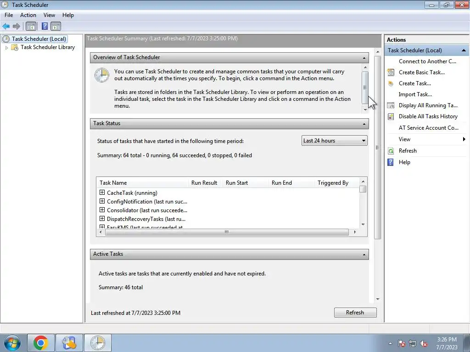Open the Last 24 hours dropdown

[334, 141]
